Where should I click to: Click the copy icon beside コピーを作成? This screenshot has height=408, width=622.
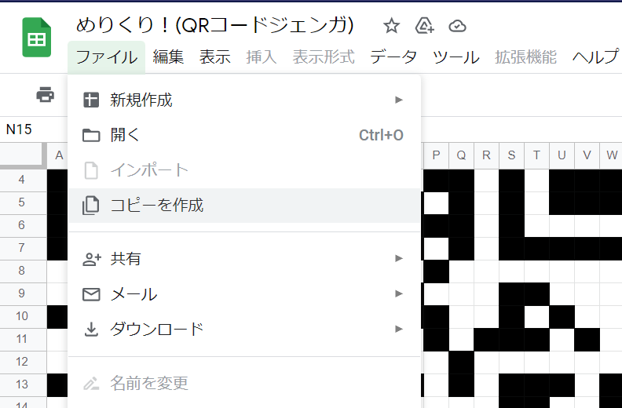91,206
